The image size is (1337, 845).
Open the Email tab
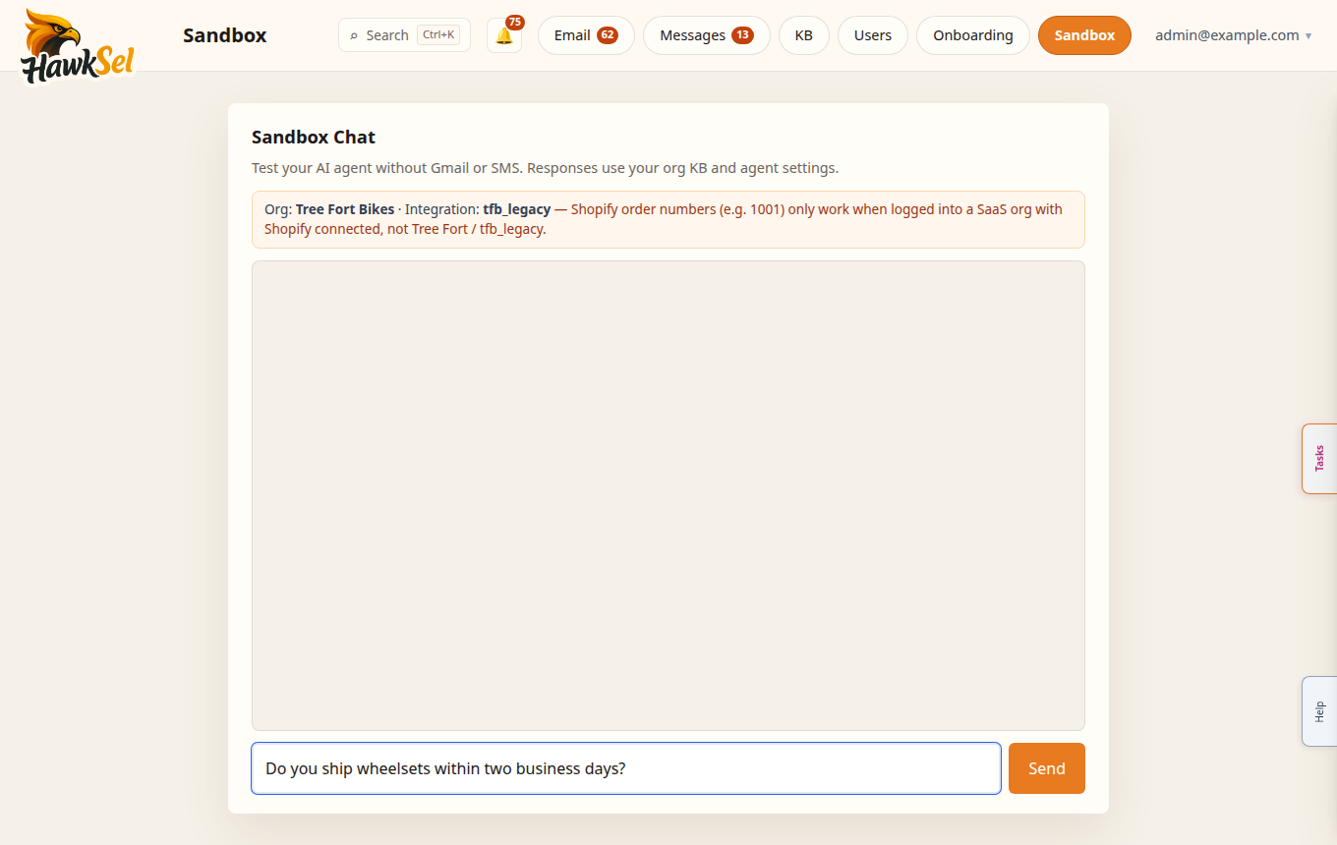pyautogui.click(x=586, y=35)
